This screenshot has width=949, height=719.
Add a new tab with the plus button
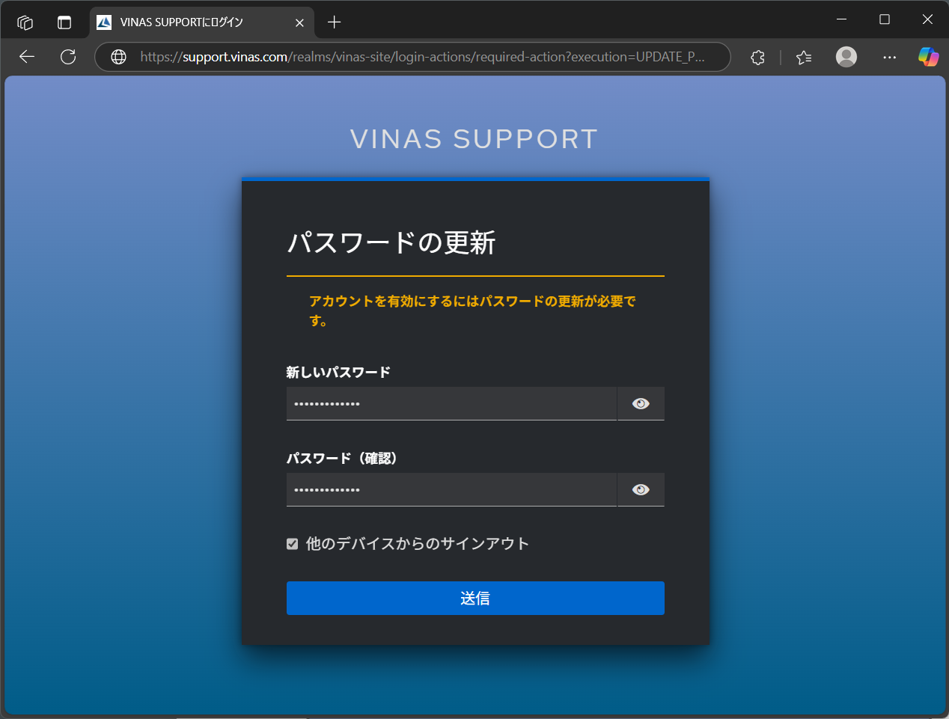tap(335, 22)
